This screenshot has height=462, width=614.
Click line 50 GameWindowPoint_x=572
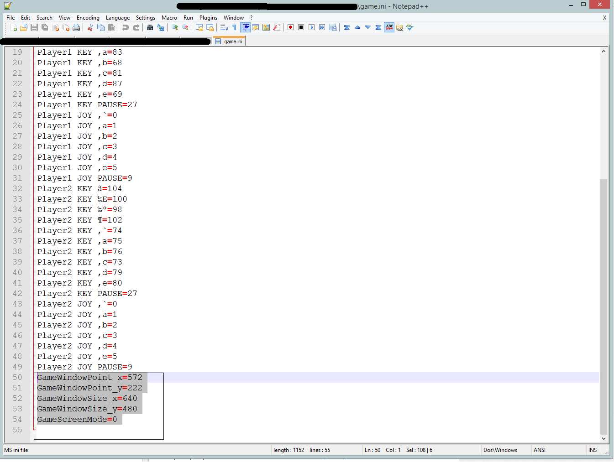[89, 378]
